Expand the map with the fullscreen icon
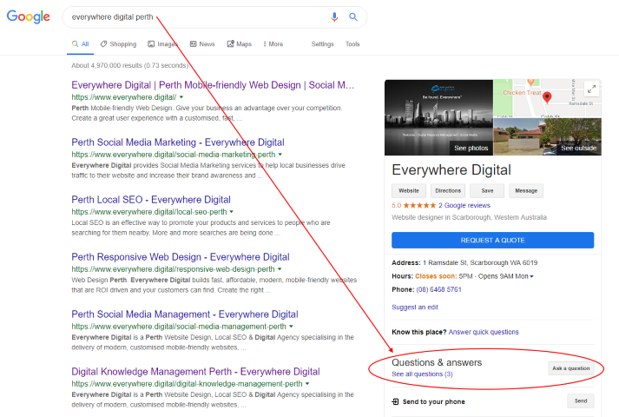The image size is (619, 417). [591, 89]
